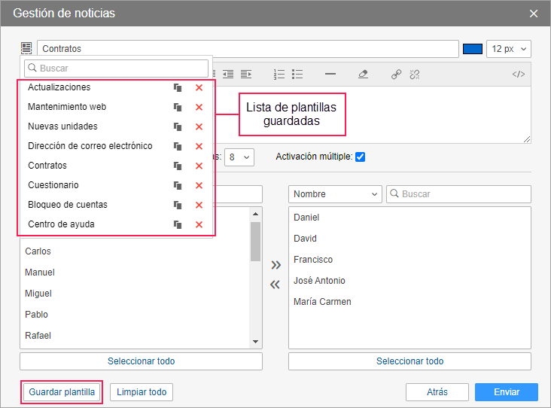The height and width of the screenshot is (408, 551).
Task: Switch to HTML source code view
Action: pos(518,75)
